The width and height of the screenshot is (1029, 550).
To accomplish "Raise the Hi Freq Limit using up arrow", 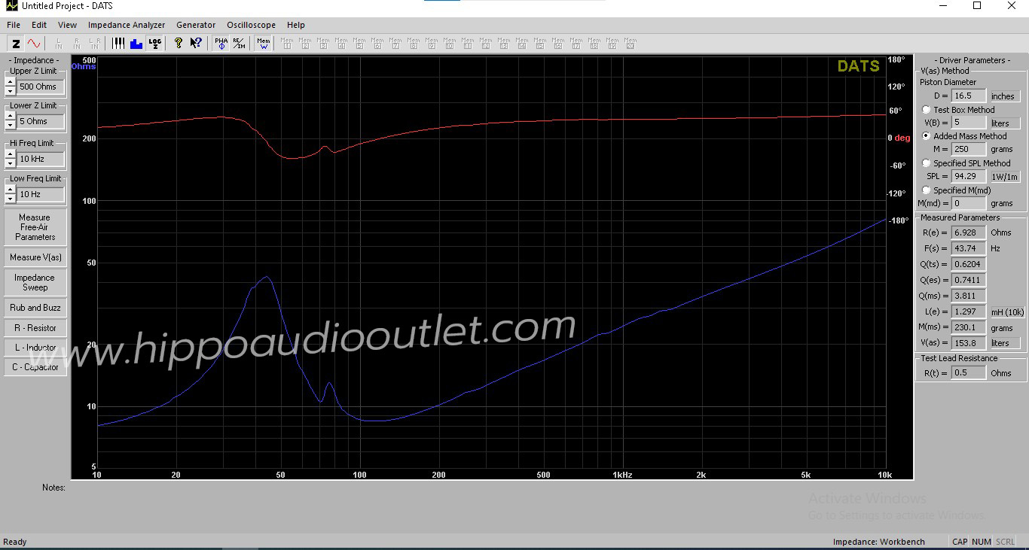I will 10,154.
